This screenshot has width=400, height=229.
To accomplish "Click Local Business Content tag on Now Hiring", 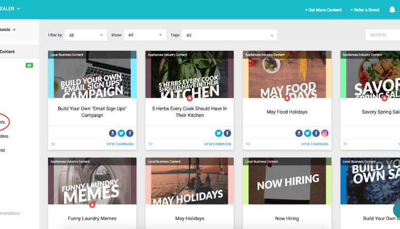I will point(261,162).
